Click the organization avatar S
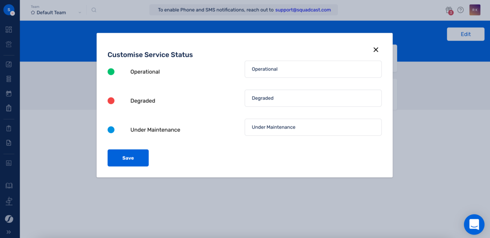The width and height of the screenshot is (490, 238). [x=9, y=10]
